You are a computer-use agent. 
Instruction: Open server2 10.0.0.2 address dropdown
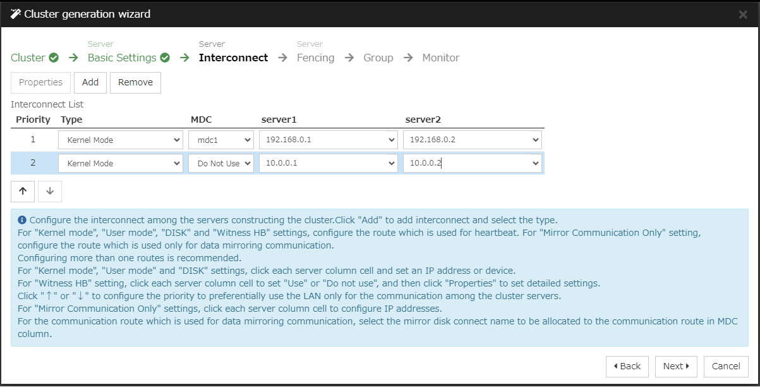pyautogui.click(x=473, y=163)
